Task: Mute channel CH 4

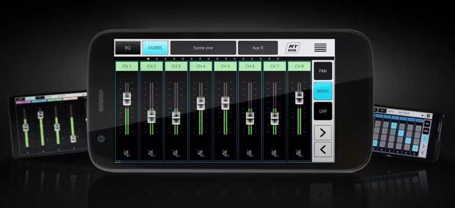Action: click(x=201, y=153)
